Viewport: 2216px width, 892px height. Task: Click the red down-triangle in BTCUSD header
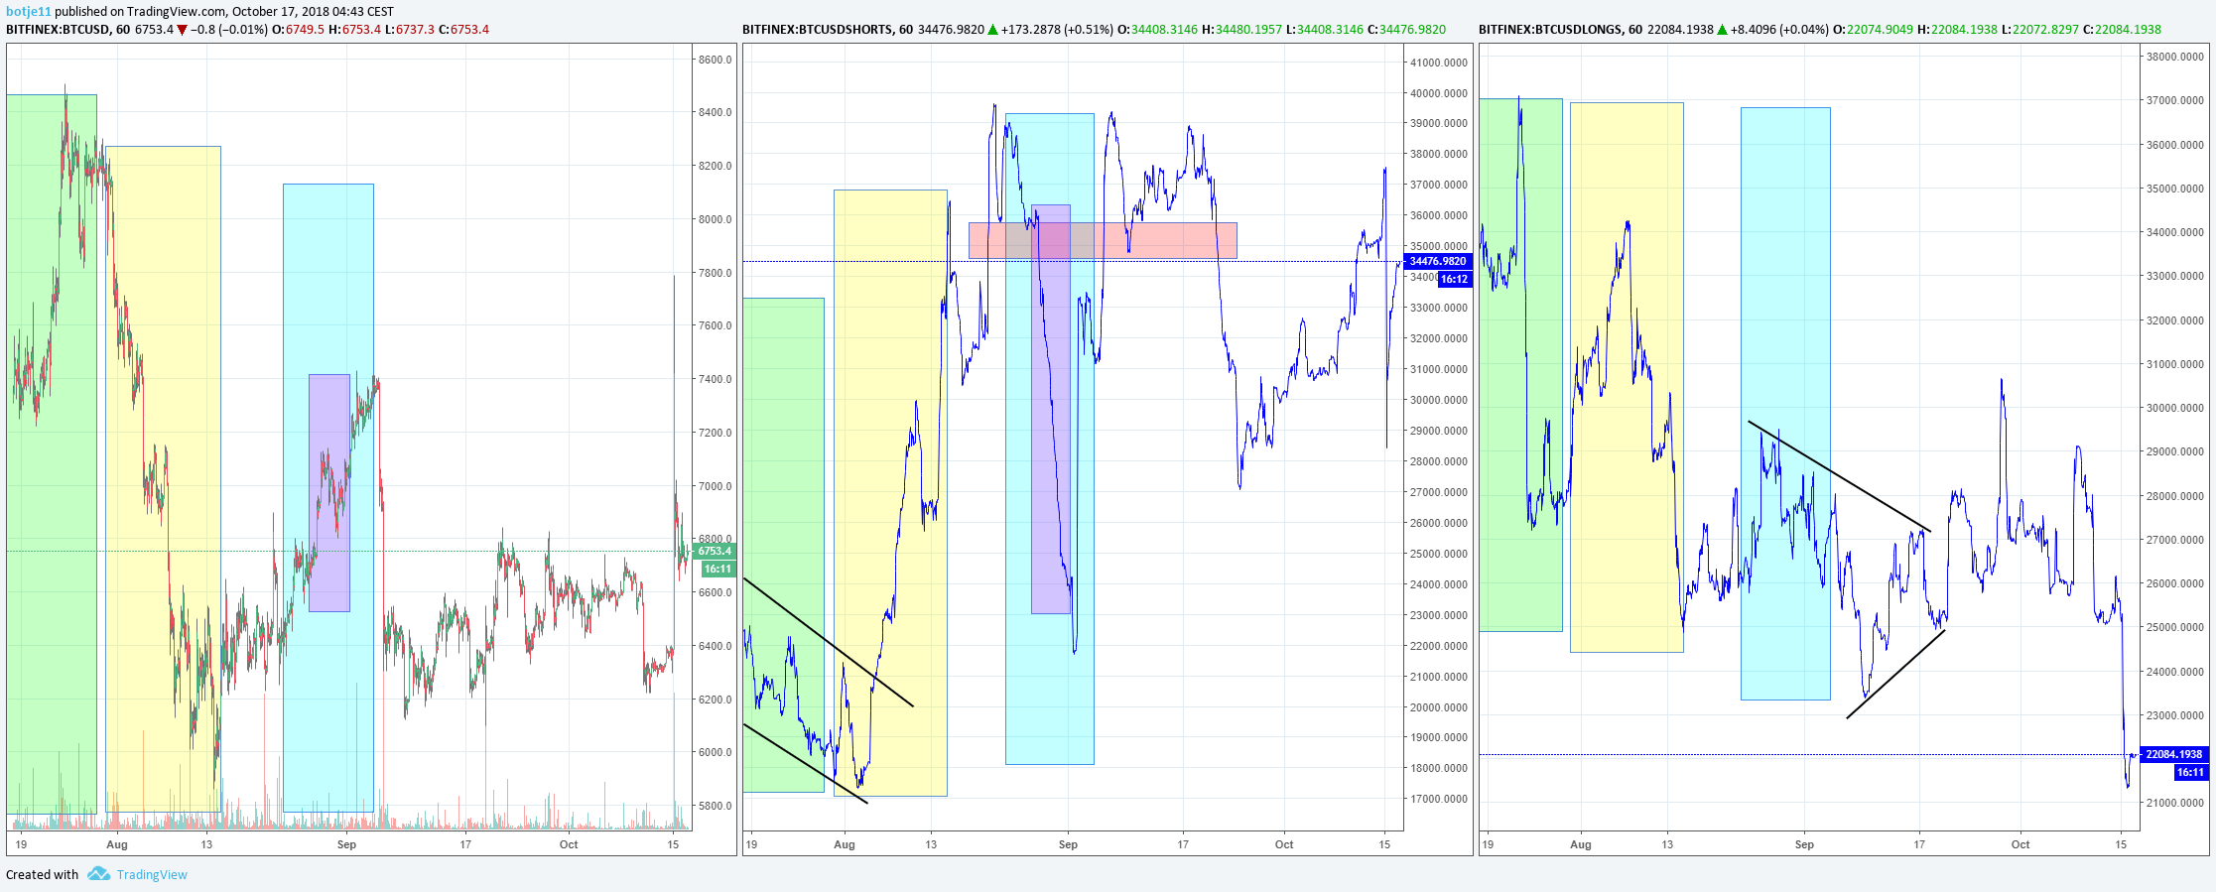(182, 30)
